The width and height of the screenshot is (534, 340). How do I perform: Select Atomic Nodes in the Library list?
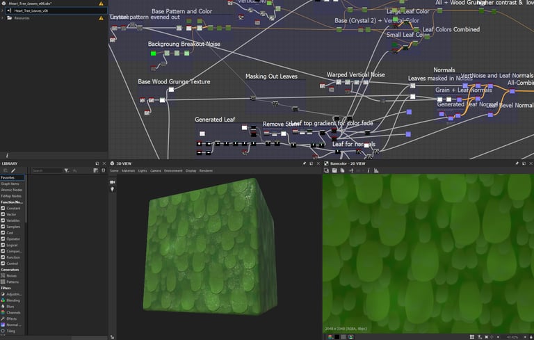(13, 190)
